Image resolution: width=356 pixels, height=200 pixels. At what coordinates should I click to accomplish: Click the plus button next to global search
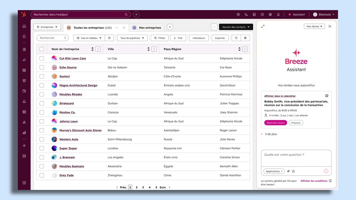coord(136,15)
